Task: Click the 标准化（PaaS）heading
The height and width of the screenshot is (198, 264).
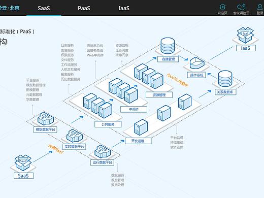Action: [17, 31]
